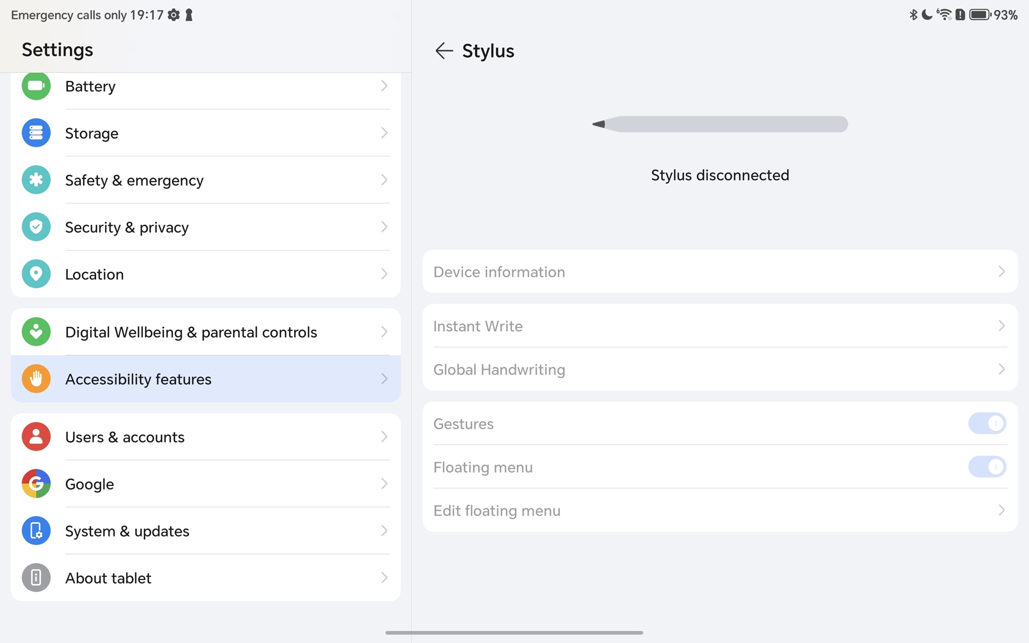Tap the stylus illustration image
This screenshot has height=643, width=1029.
click(720, 124)
